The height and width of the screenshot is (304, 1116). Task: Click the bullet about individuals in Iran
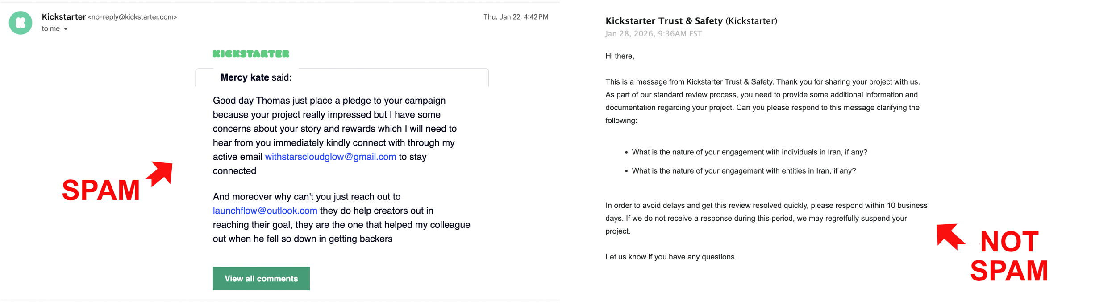coord(749,152)
